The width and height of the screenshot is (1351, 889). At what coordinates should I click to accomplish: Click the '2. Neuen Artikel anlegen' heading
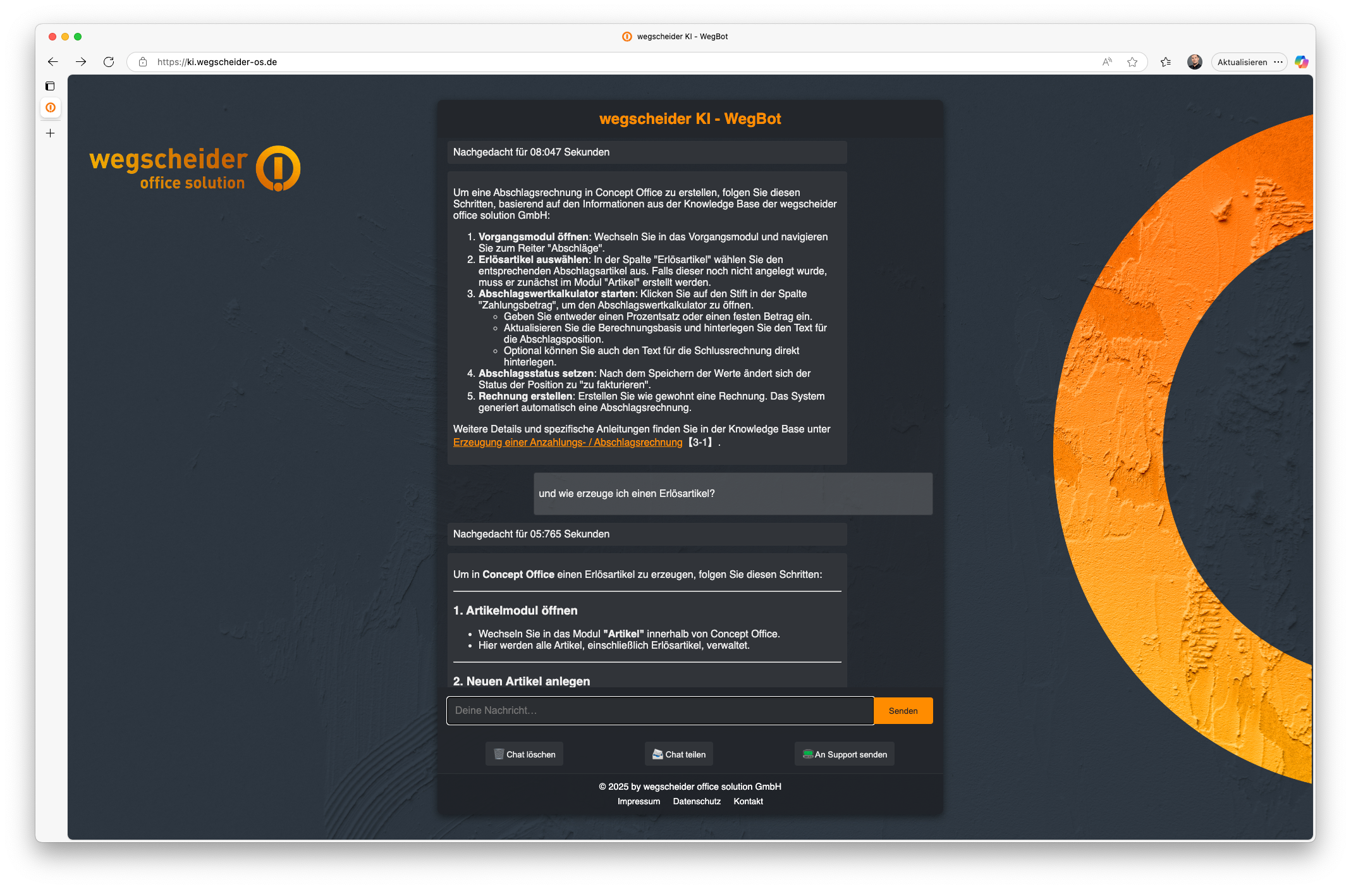[x=522, y=682]
